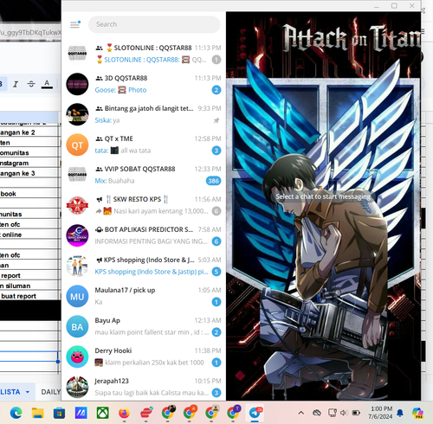The width and height of the screenshot is (433, 424).
Task: Open the Bayu Ap chat
Action: coord(144,326)
